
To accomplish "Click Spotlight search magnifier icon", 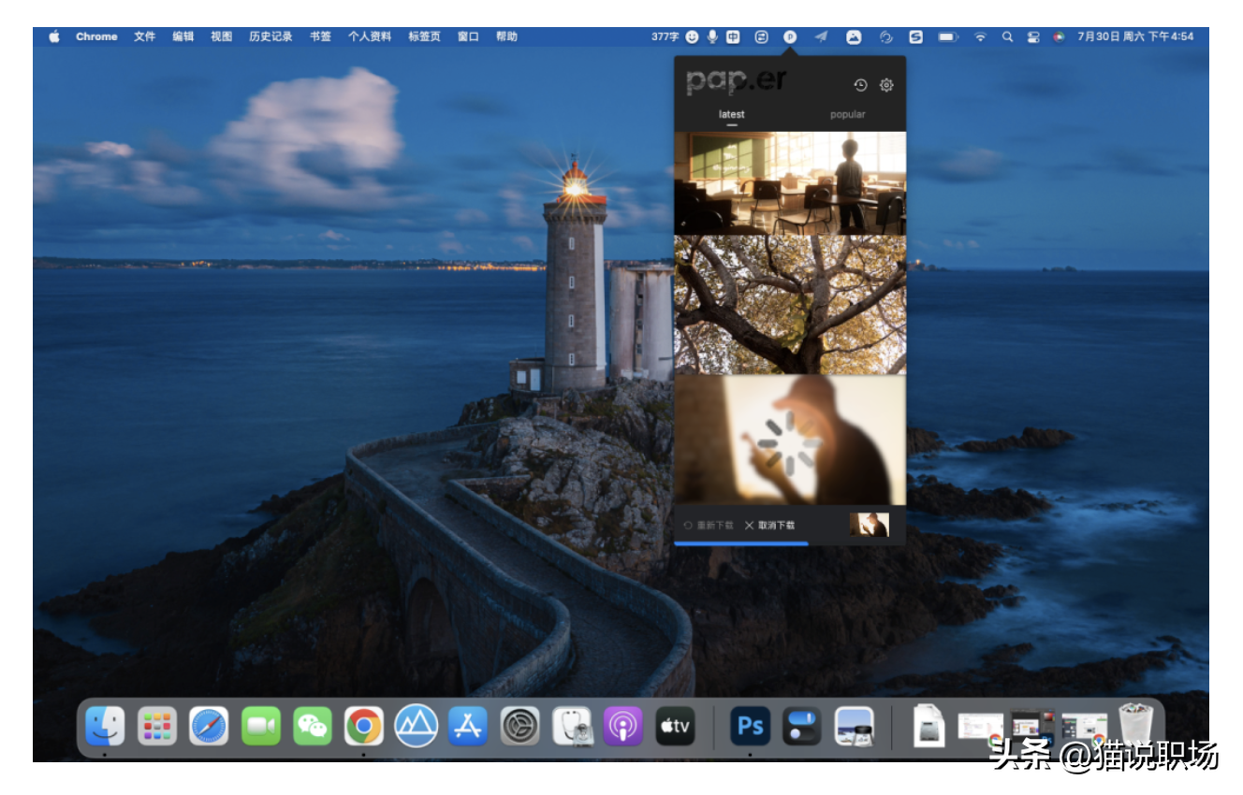I will pyautogui.click(x=1007, y=36).
